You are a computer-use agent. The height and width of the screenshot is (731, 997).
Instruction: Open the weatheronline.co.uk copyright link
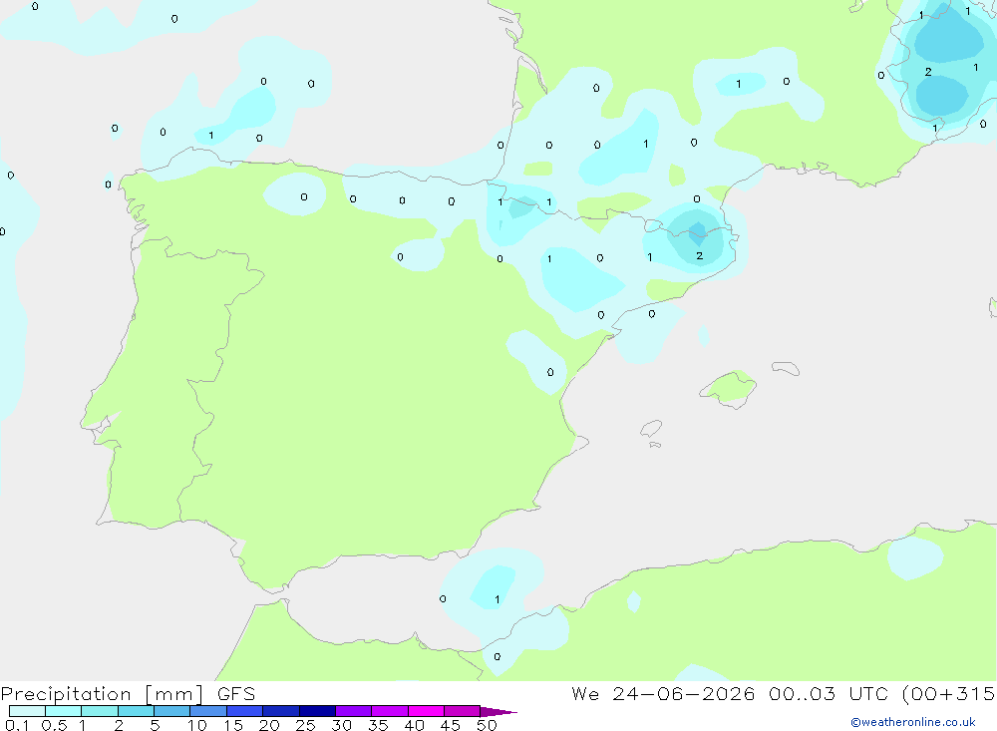point(913,722)
